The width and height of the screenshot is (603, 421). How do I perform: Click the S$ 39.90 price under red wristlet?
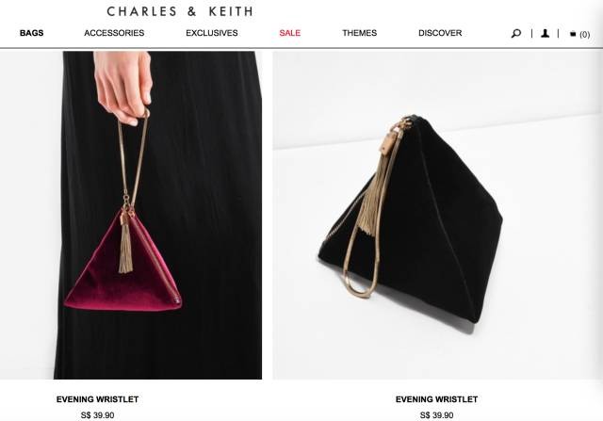tap(97, 415)
